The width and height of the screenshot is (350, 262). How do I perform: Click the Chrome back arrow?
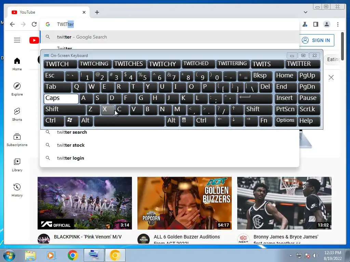pos(12,24)
